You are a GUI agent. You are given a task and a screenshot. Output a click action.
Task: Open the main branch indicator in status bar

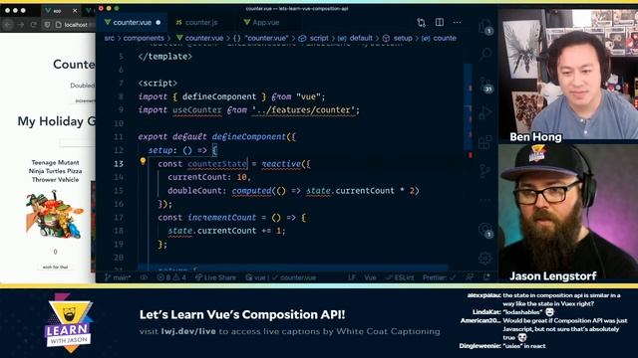tap(118, 277)
